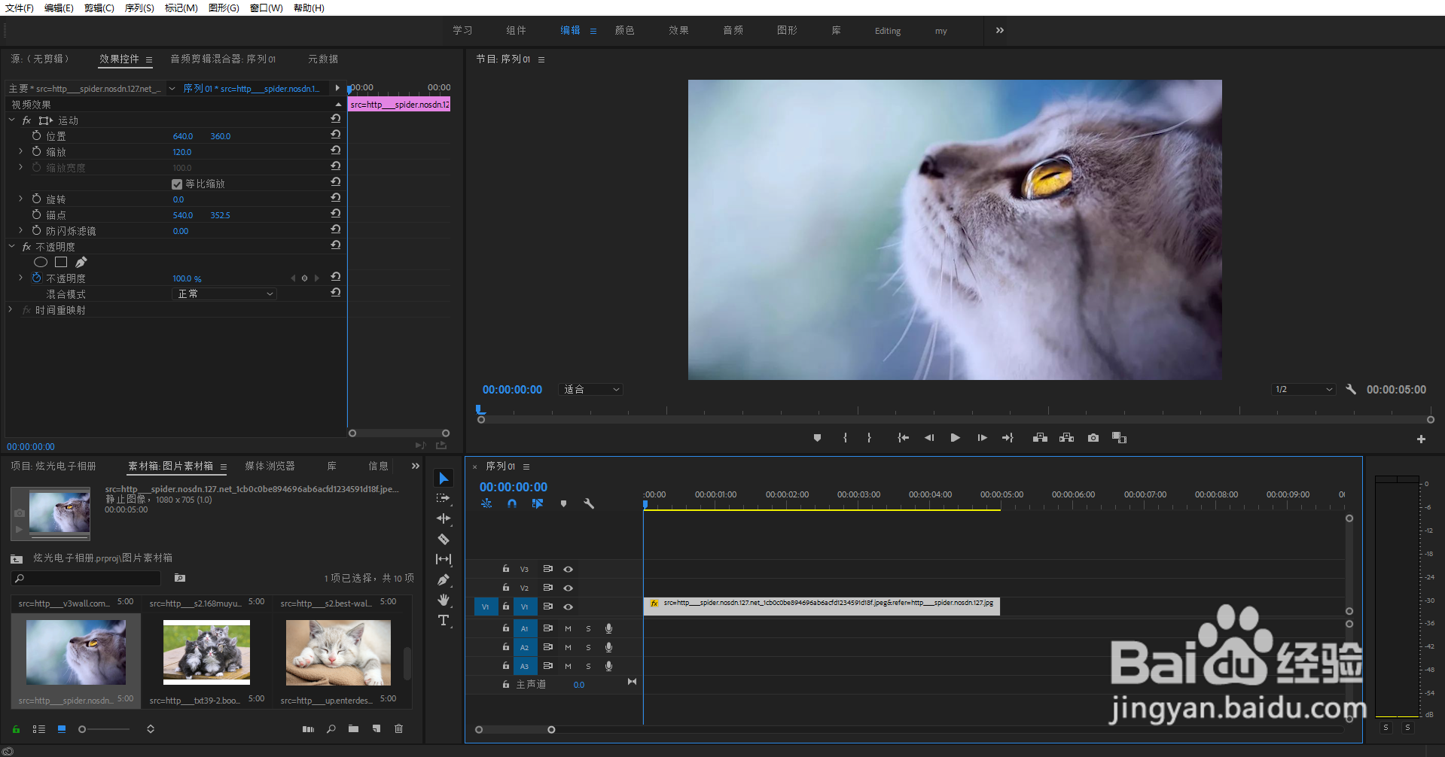Screen dimensions: 1445x757
Task: Open playback resolution 1/2 dropdown
Action: [1303, 389]
